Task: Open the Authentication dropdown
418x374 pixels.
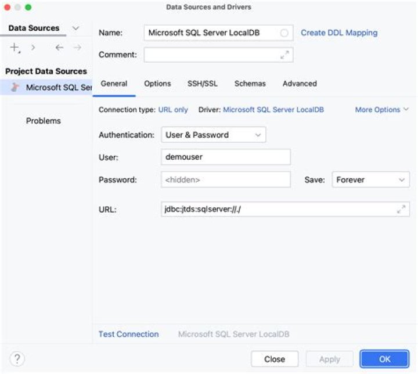Action: [213, 135]
